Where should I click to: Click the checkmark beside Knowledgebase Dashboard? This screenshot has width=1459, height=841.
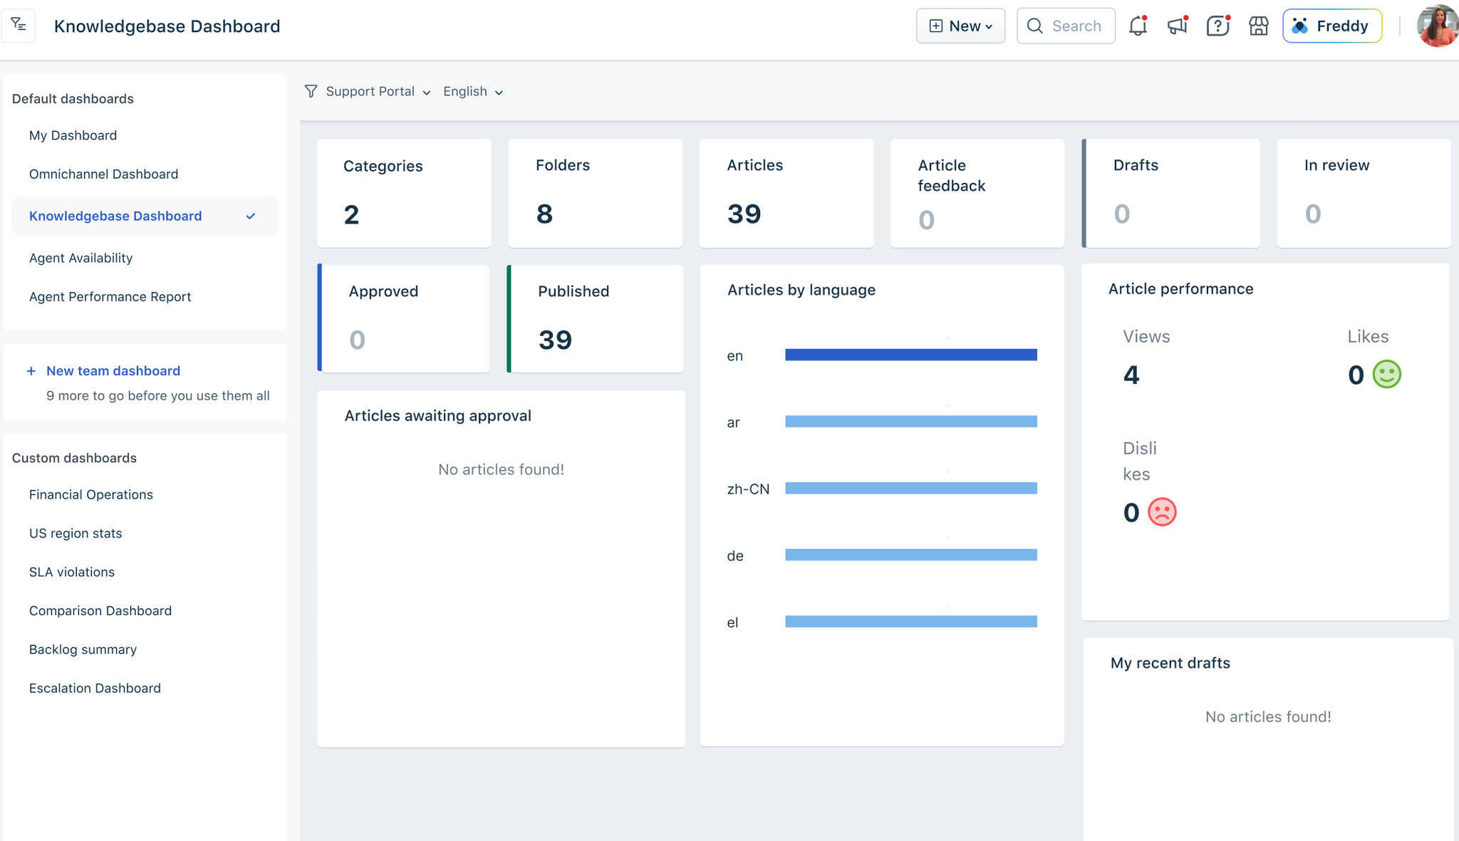pyautogui.click(x=251, y=216)
